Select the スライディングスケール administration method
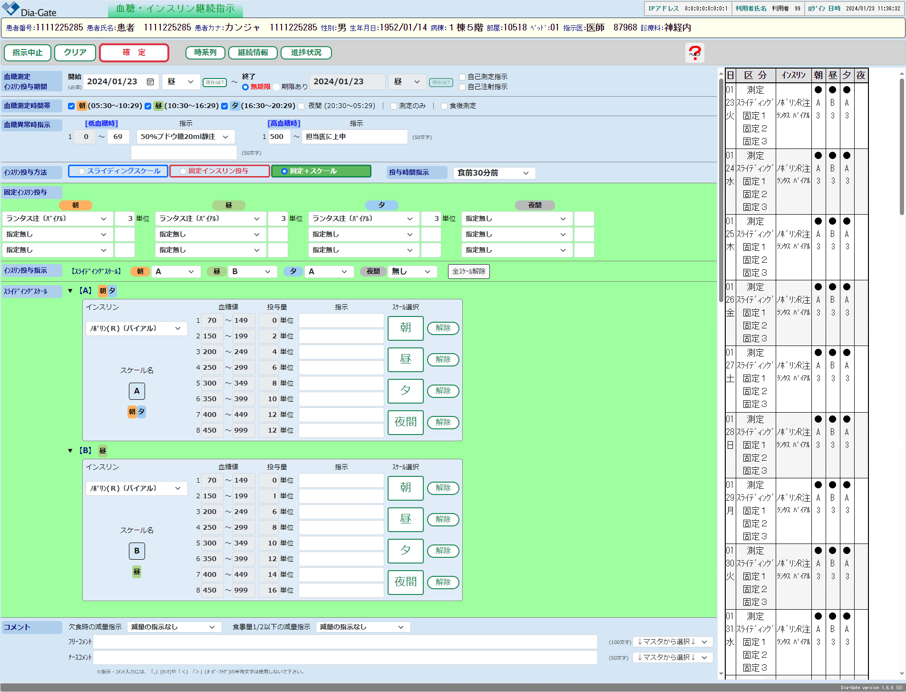 [x=118, y=171]
